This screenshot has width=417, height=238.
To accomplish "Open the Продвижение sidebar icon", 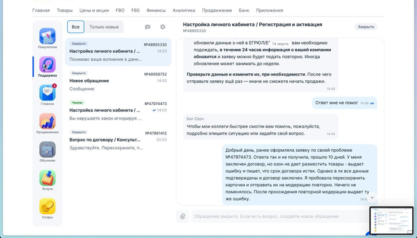I will click(x=47, y=123).
